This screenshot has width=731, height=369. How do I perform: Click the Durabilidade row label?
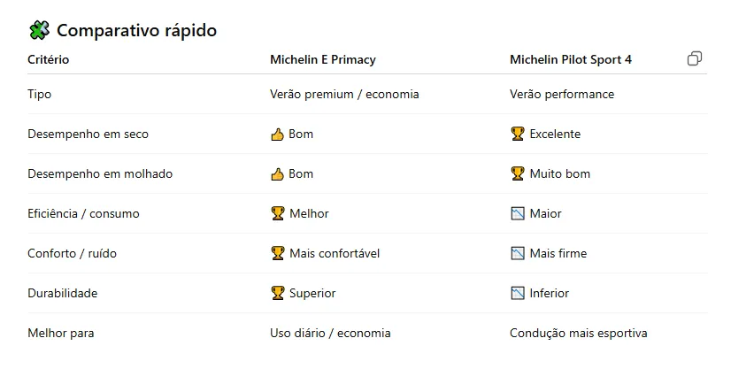(63, 294)
